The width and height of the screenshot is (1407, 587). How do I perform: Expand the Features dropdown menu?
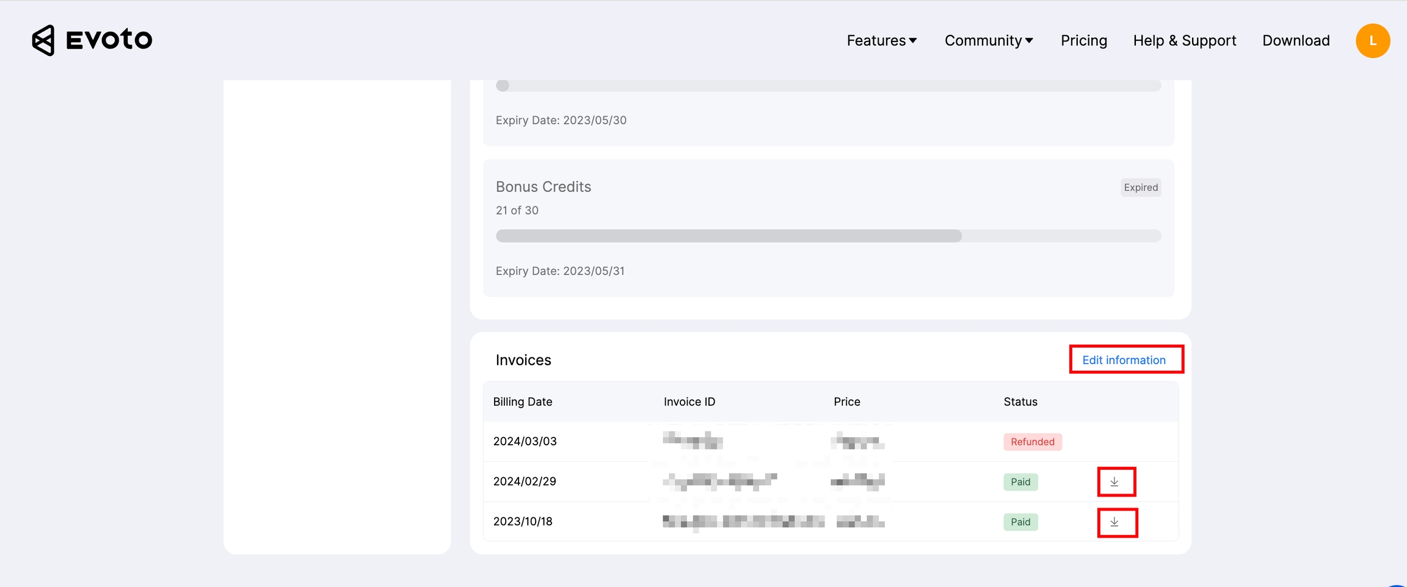[881, 41]
